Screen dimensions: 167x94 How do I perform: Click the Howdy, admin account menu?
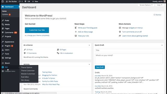click(x=159, y=2)
